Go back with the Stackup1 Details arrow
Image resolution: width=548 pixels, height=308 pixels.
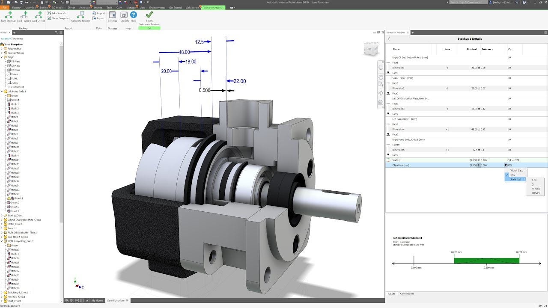click(389, 39)
